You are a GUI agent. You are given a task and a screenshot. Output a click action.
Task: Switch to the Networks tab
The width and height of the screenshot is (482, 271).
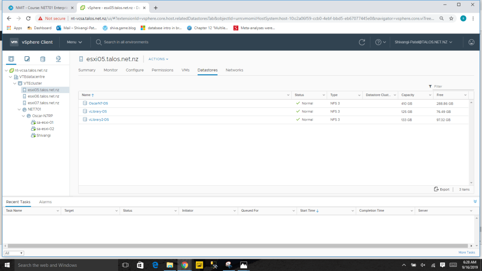pyautogui.click(x=234, y=70)
